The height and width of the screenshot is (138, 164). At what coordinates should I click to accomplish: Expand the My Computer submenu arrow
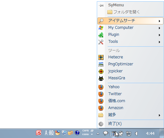pyautogui.click(x=160, y=28)
